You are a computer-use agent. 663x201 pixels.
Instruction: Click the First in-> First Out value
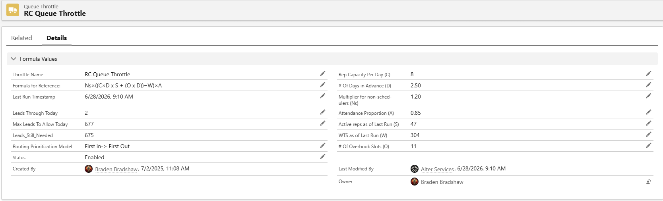(107, 146)
